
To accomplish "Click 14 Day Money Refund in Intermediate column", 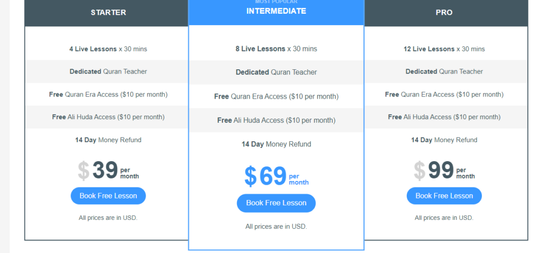I will click(276, 144).
